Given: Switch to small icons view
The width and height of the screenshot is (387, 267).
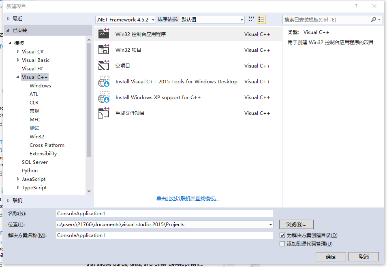Looking at the screenshot, I should coord(251,19).
